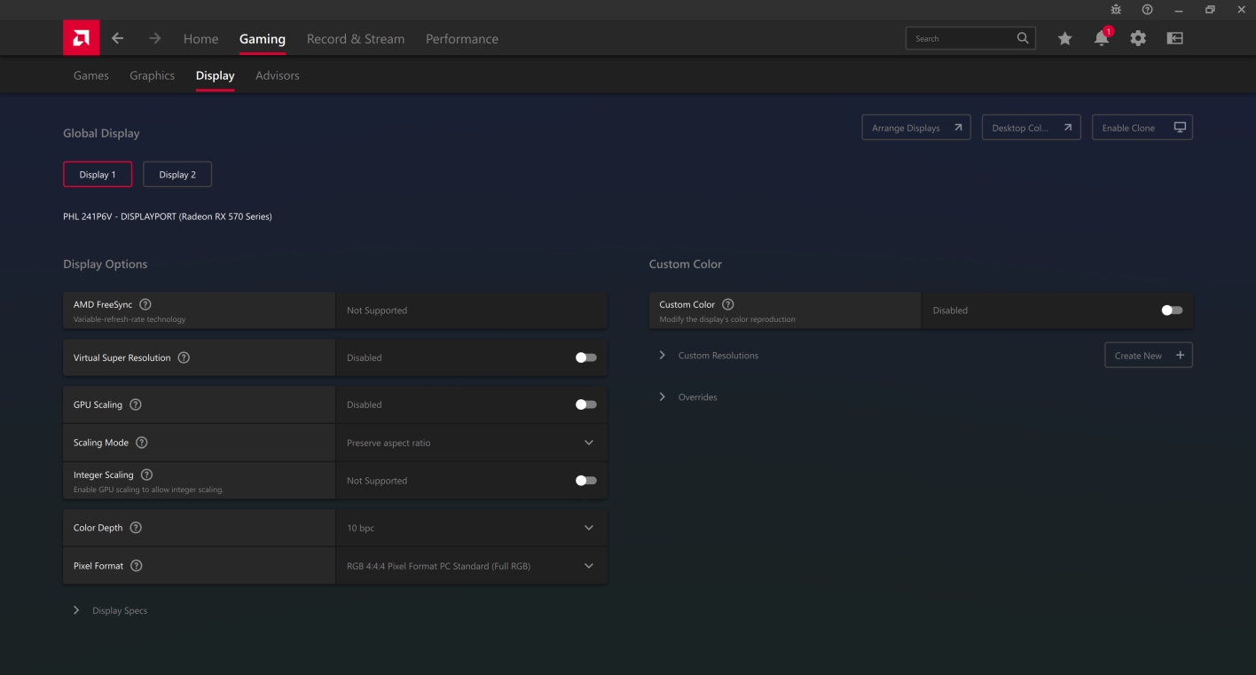The height and width of the screenshot is (675, 1256).
Task: Show GPU Scaling help icon
Action: click(136, 404)
